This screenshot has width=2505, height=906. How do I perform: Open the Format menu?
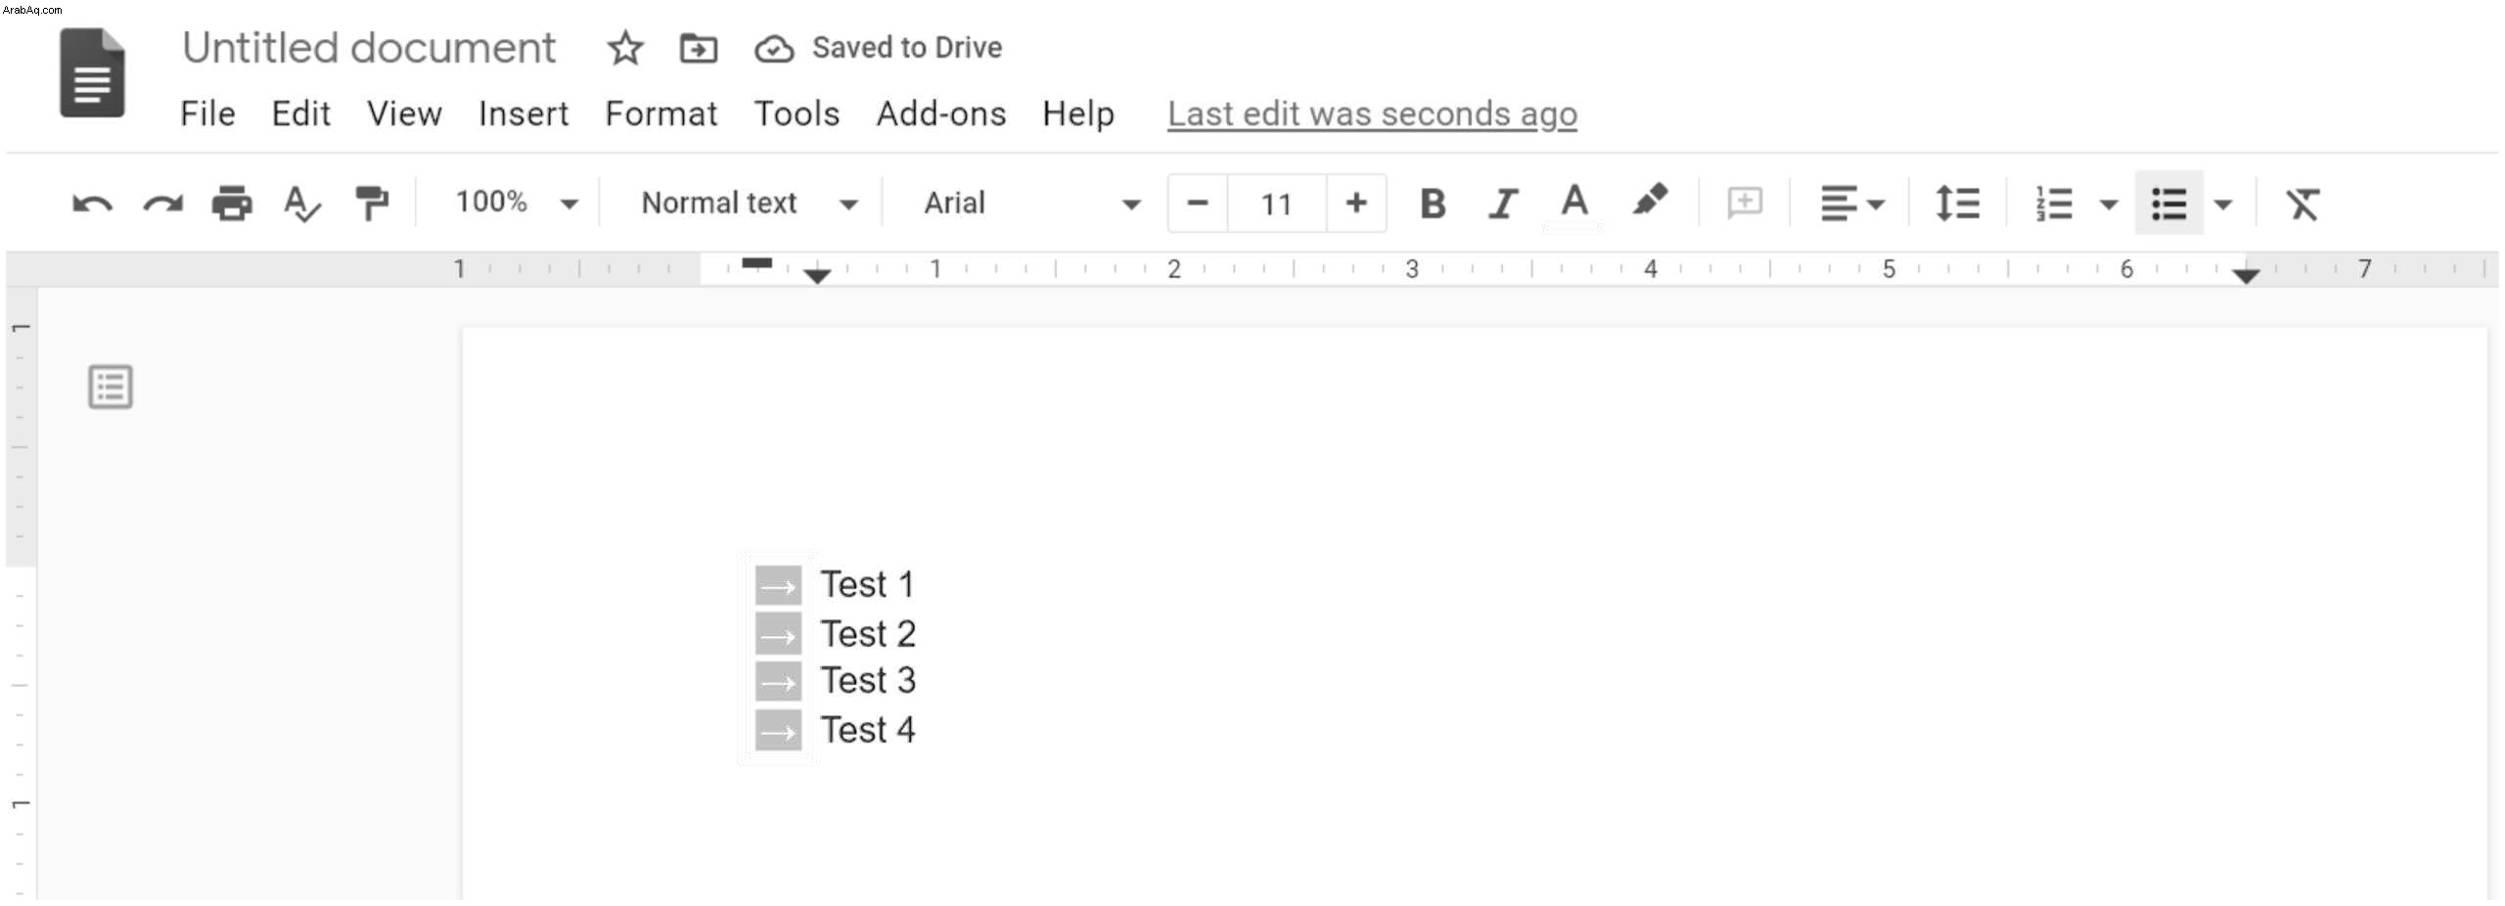(x=660, y=113)
